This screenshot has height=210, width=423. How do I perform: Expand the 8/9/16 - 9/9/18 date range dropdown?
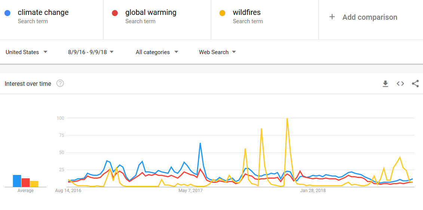91,52
